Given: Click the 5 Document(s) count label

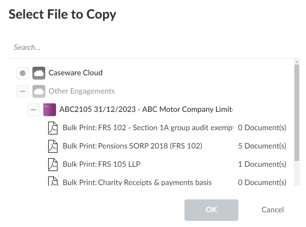Looking at the screenshot, I should click(262, 146).
